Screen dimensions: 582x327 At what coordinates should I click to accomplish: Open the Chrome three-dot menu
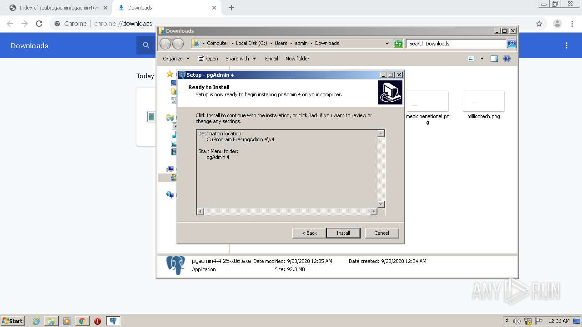point(572,24)
